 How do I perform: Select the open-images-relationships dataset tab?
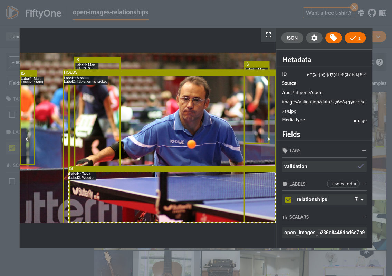coord(111,12)
